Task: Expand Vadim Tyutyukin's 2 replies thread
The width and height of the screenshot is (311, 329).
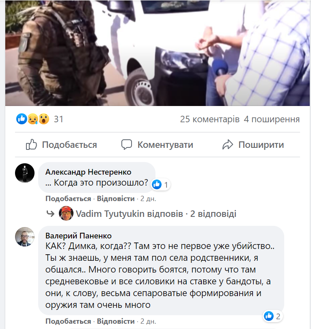Action: pos(156,214)
